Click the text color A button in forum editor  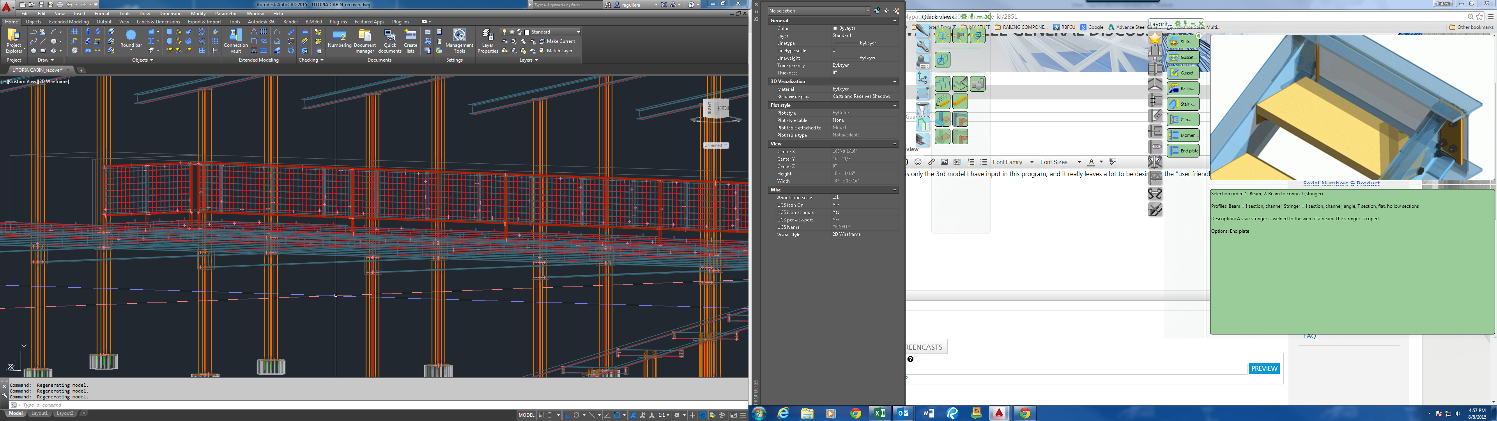[x=1092, y=162]
